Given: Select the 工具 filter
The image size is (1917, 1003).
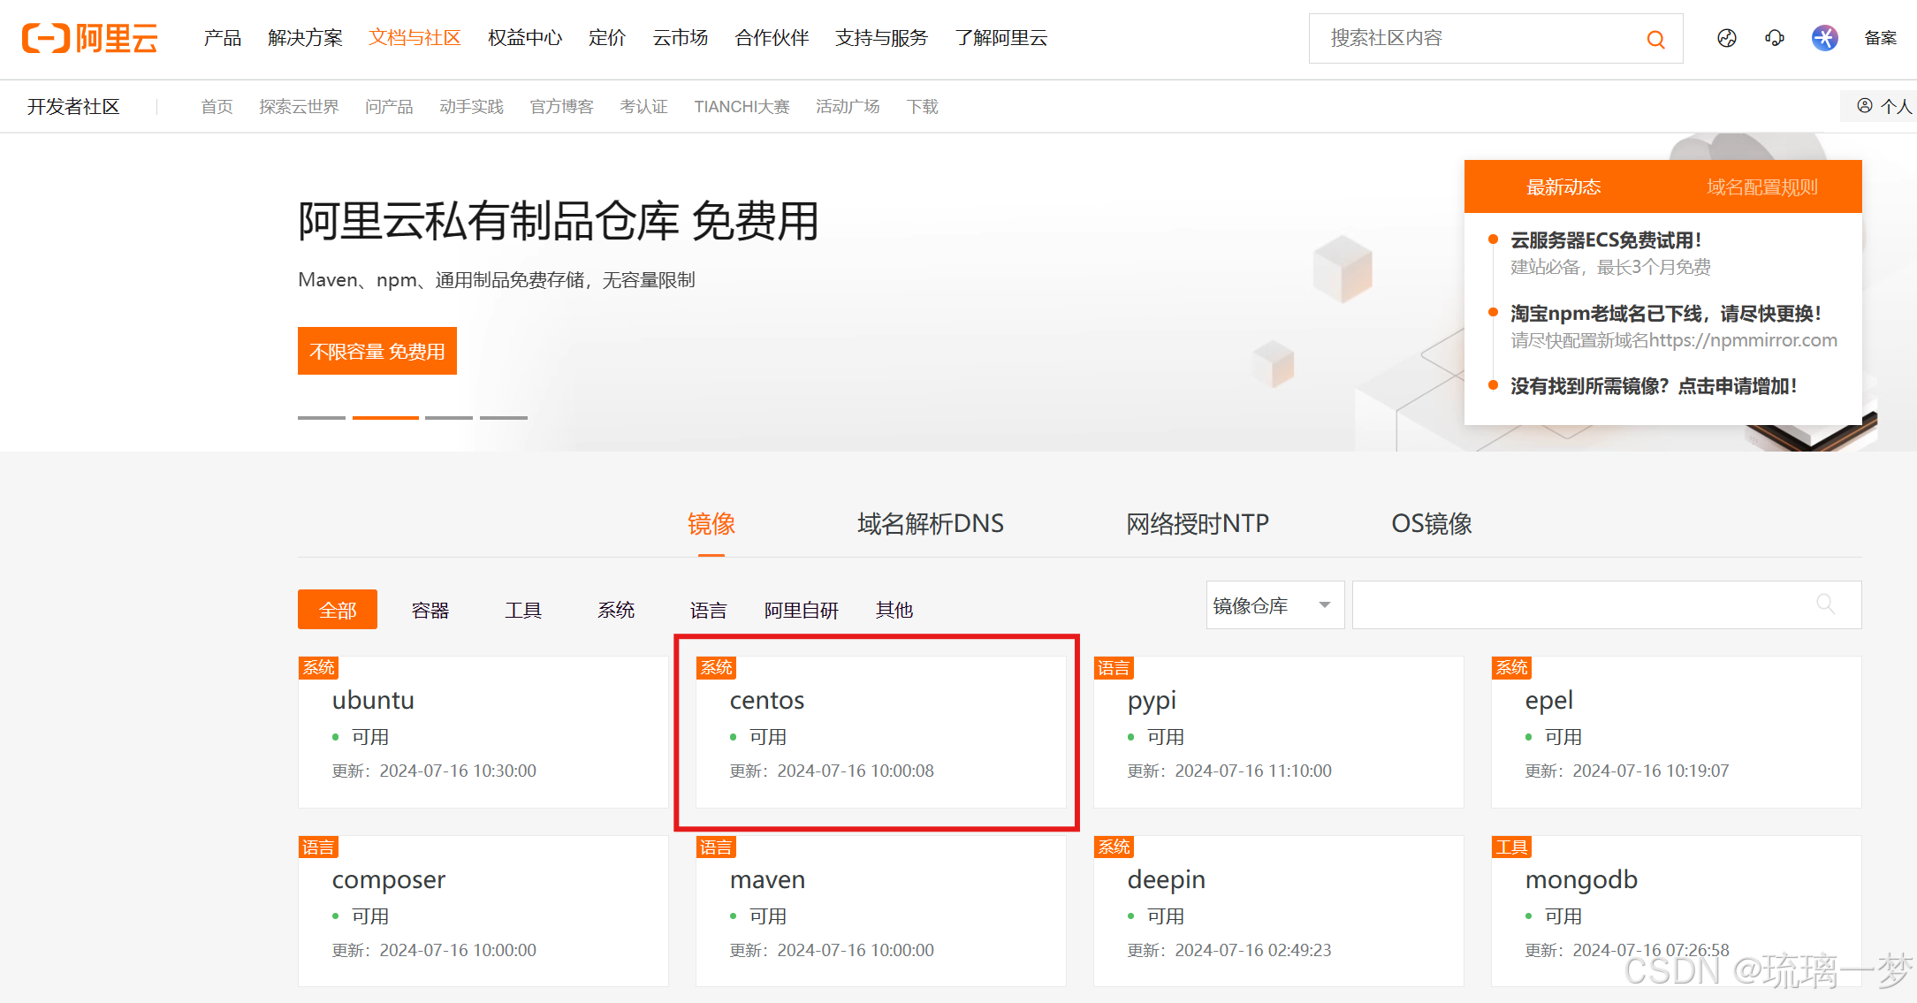Looking at the screenshot, I should 523,610.
